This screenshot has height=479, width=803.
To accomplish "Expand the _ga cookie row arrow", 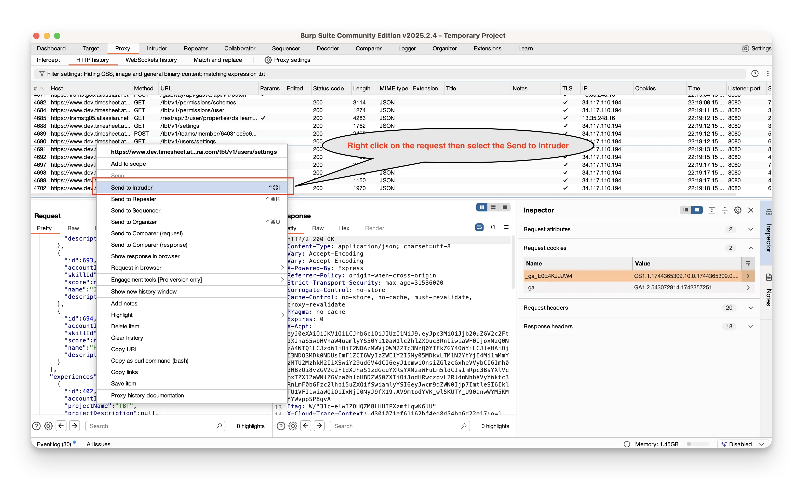I will (748, 287).
